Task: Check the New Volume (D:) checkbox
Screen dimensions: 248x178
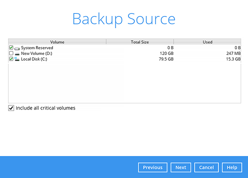Action: click(11, 53)
